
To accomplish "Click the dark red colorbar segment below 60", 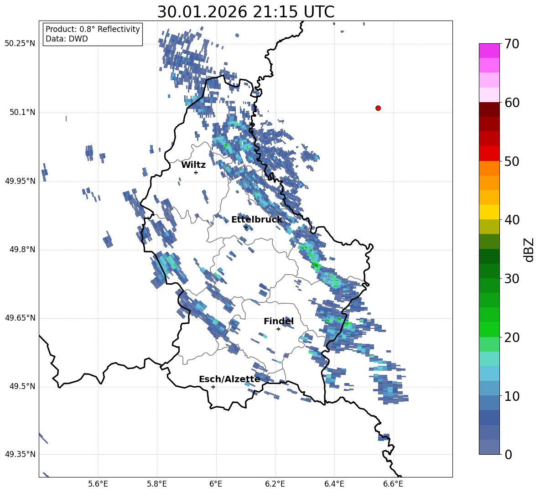I will point(489,109).
